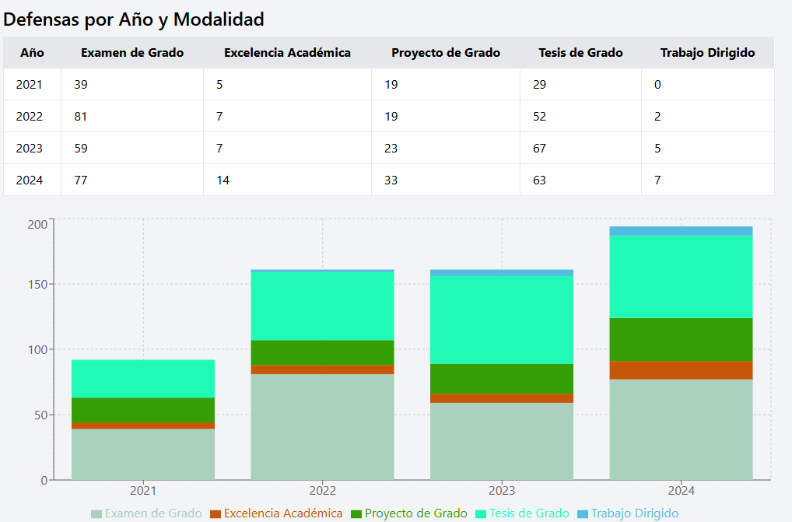Click the Examen de Grado bar segment for 2024

point(681,429)
